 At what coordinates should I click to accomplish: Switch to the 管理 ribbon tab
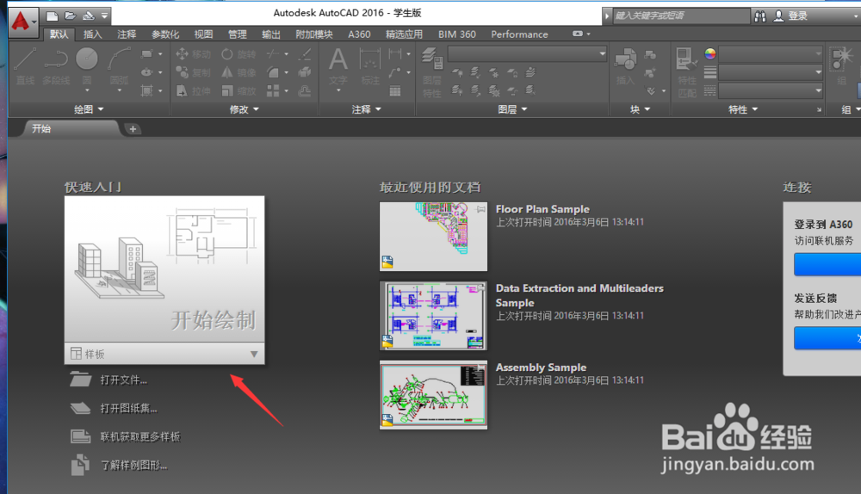238,34
